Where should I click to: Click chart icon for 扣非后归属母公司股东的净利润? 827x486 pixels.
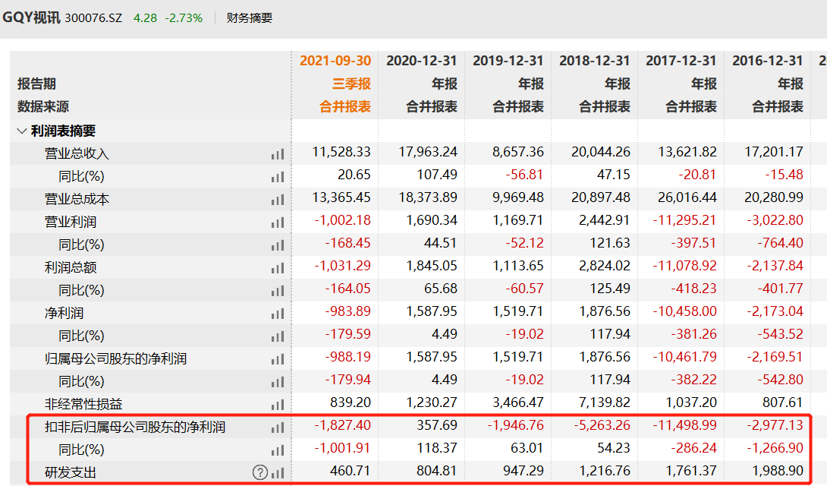coord(278,428)
